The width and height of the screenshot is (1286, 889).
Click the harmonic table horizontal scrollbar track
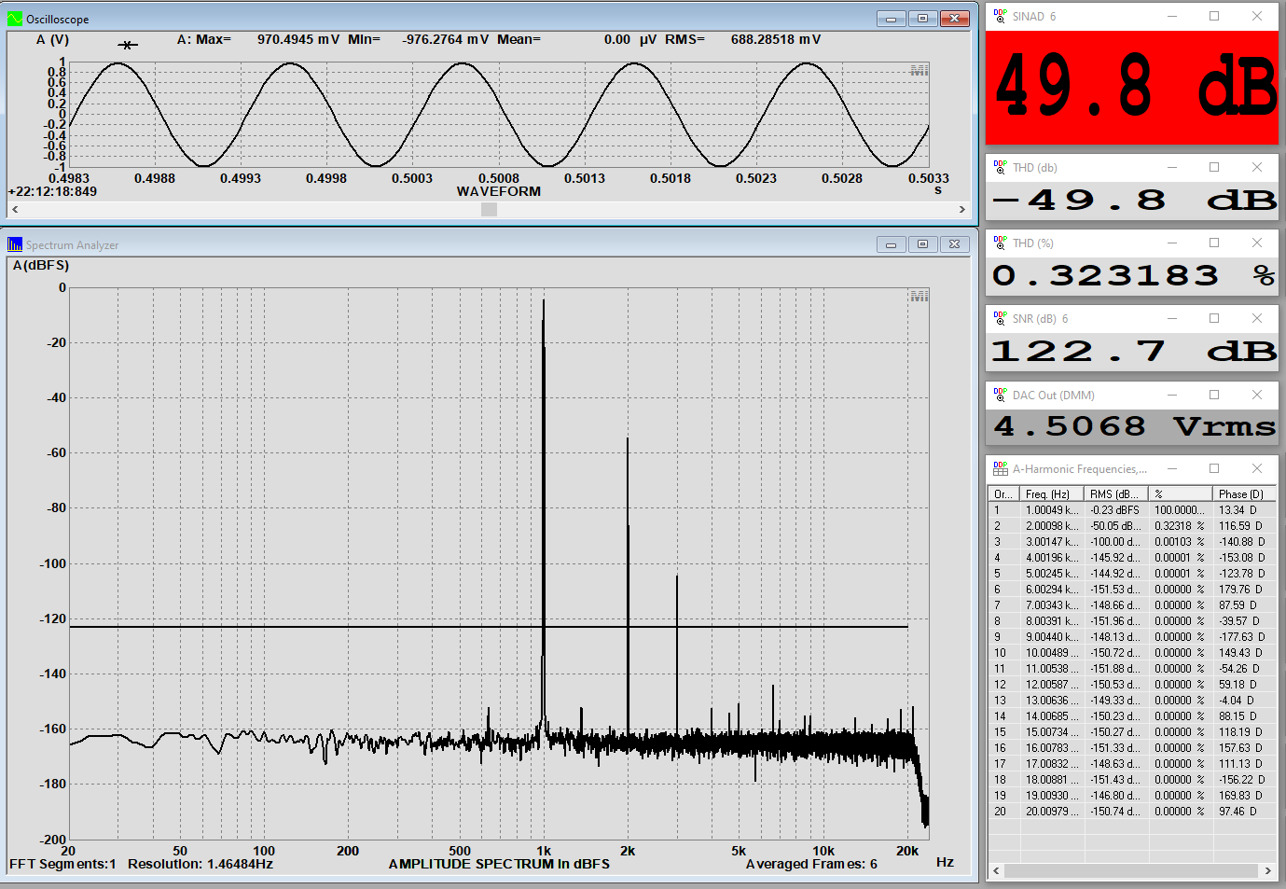[x=1132, y=870]
